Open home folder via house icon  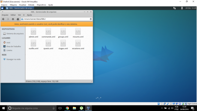tap(18, 19)
